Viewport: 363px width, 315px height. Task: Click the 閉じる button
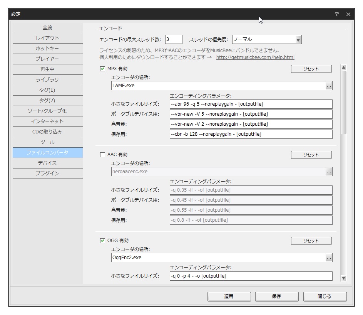point(325,296)
